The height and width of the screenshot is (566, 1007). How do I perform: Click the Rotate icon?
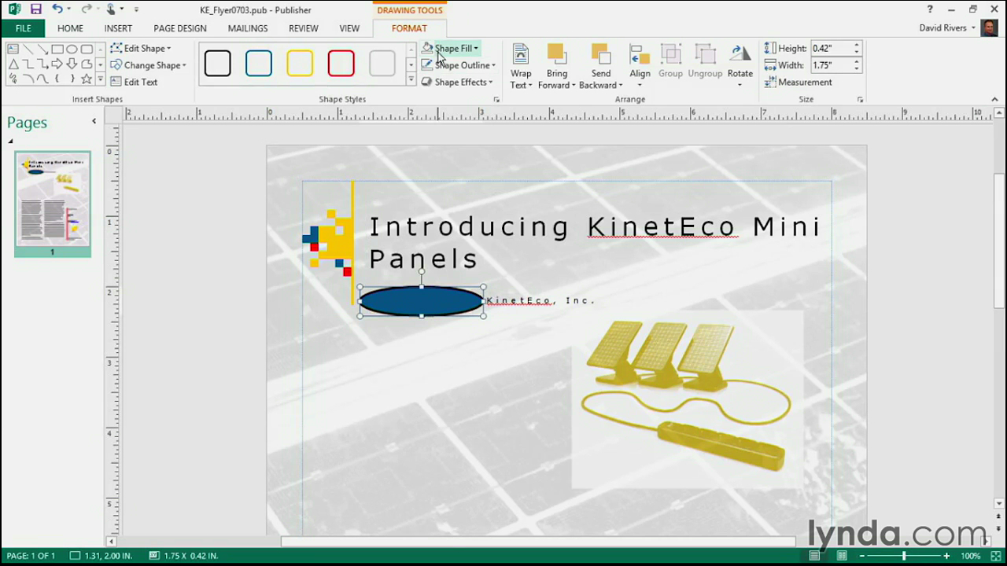(740, 53)
